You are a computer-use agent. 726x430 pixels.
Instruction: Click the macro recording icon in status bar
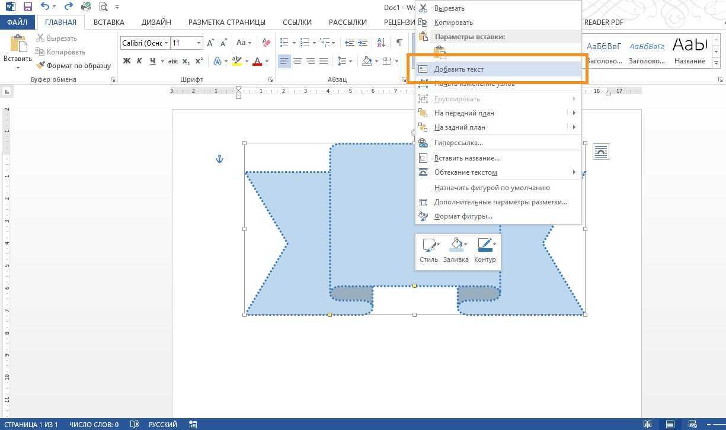(193, 424)
